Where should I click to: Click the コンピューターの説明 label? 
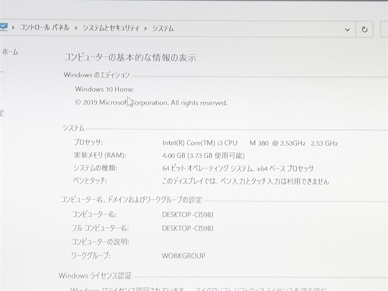[100, 241]
